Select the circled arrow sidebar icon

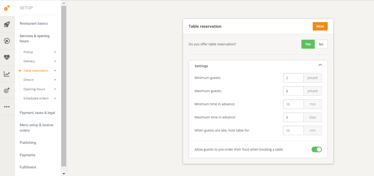coord(7,41)
